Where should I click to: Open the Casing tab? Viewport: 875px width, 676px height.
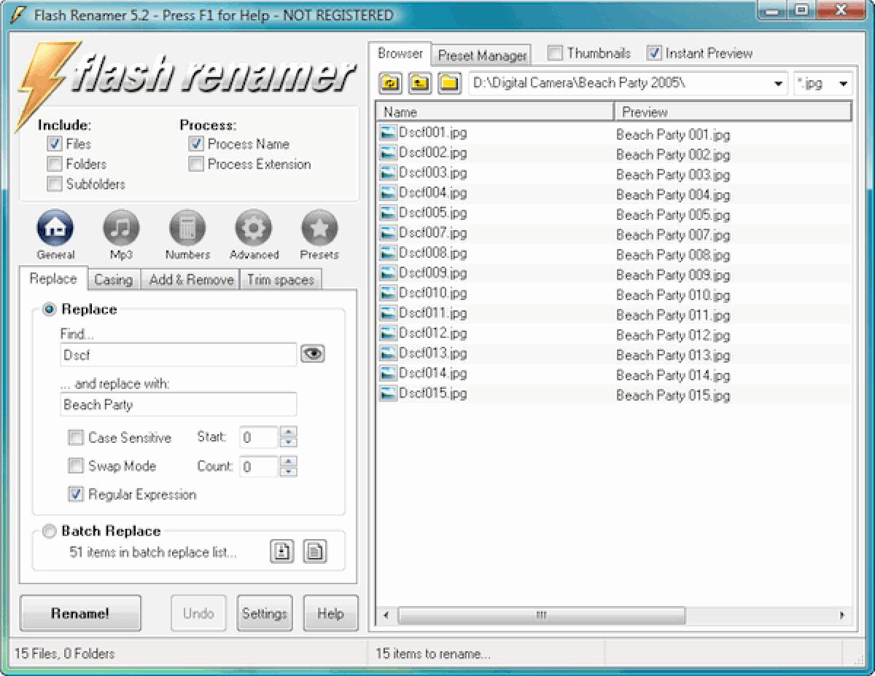(114, 278)
